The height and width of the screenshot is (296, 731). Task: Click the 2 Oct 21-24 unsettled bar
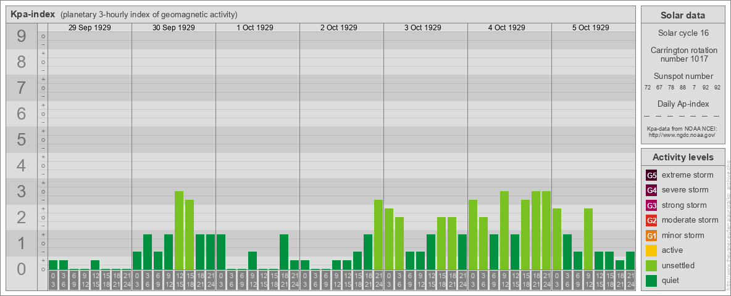pyautogui.click(x=378, y=234)
